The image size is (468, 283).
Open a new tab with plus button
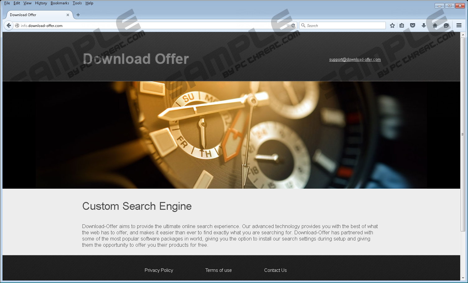[78, 15]
